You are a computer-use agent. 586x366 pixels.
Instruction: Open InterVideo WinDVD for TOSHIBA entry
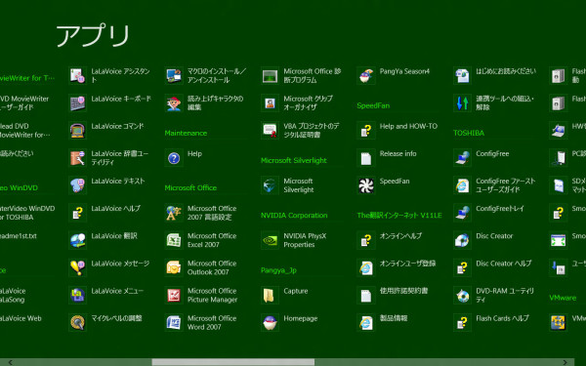(x=26, y=213)
